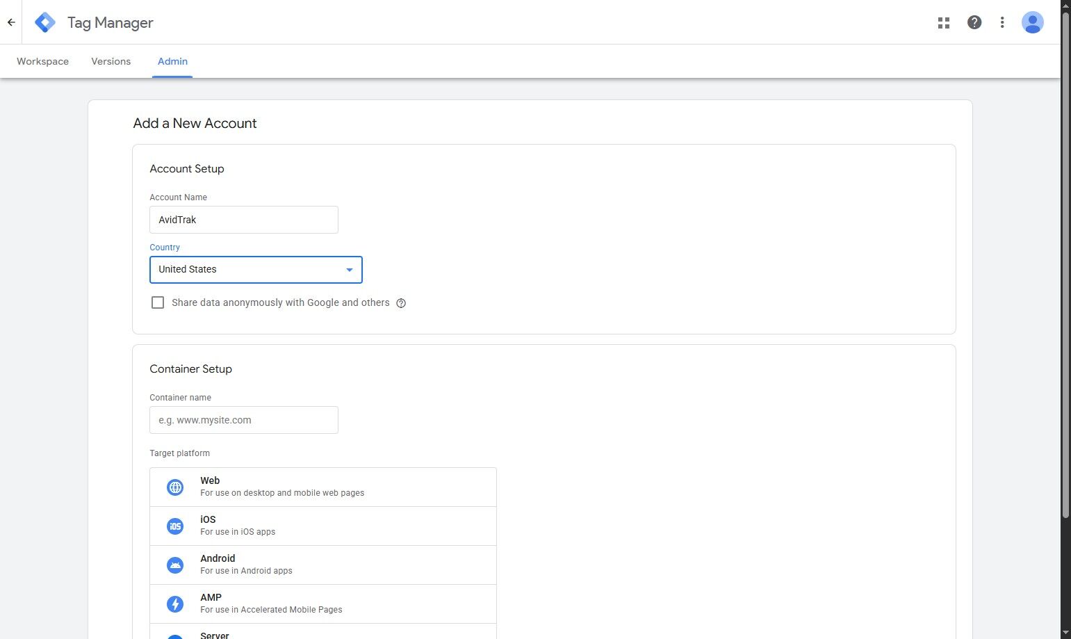Image resolution: width=1071 pixels, height=639 pixels.
Task: Click the AMP lightning bolt icon
Action: point(175,604)
